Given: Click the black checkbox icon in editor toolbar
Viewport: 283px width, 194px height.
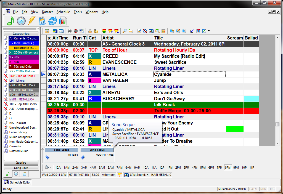Looking at the screenshot, I should (x=192, y=31).
